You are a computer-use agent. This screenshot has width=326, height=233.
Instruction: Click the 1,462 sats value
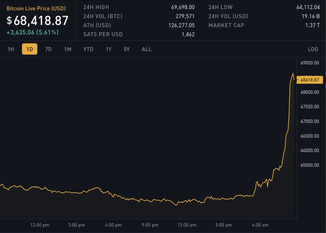tap(188, 35)
